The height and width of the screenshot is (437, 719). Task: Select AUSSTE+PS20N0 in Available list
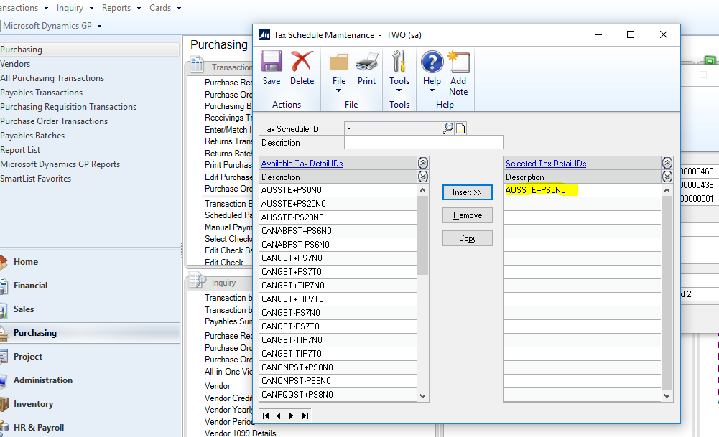[x=338, y=204]
